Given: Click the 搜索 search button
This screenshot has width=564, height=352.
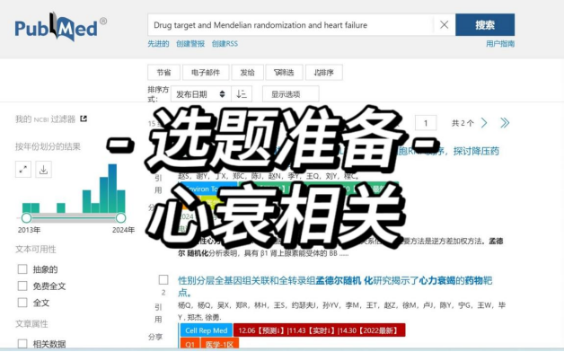Looking at the screenshot, I should point(485,24).
